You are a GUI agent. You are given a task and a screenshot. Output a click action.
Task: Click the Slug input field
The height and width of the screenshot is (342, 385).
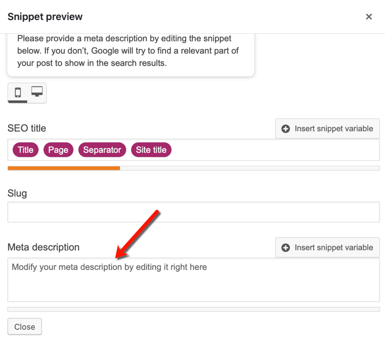coord(192,212)
